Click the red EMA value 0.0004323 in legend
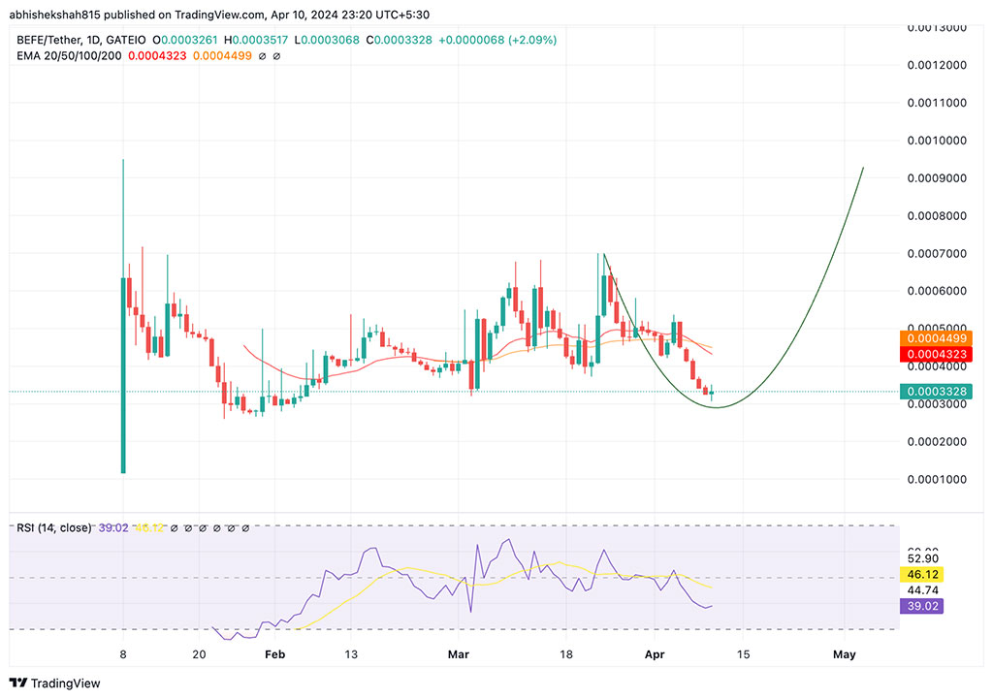 pyautogui.click(x=157, y=55)
